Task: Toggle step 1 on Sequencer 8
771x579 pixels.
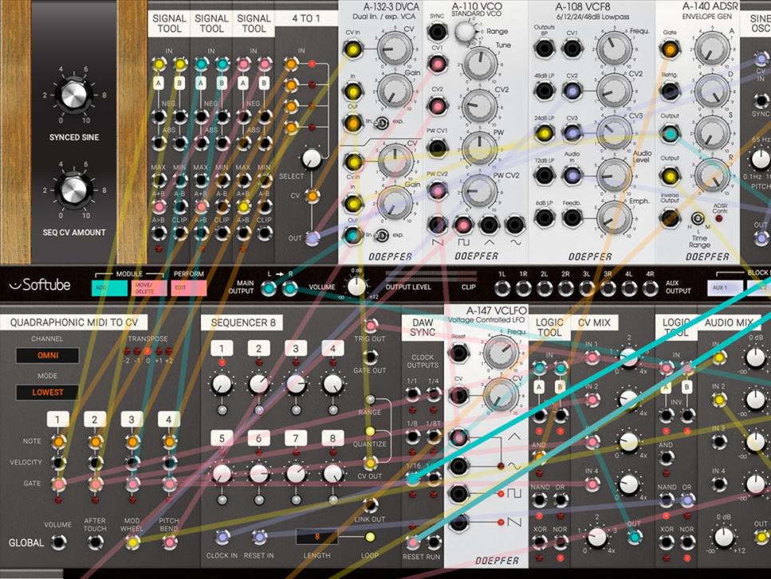Action: click(222, 347)
